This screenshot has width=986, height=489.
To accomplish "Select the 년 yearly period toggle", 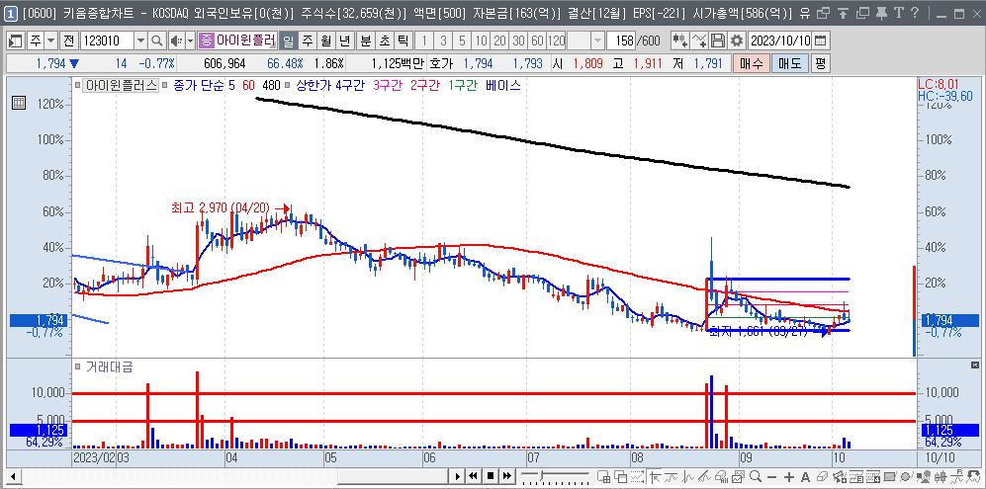I will tap(344, 41).
